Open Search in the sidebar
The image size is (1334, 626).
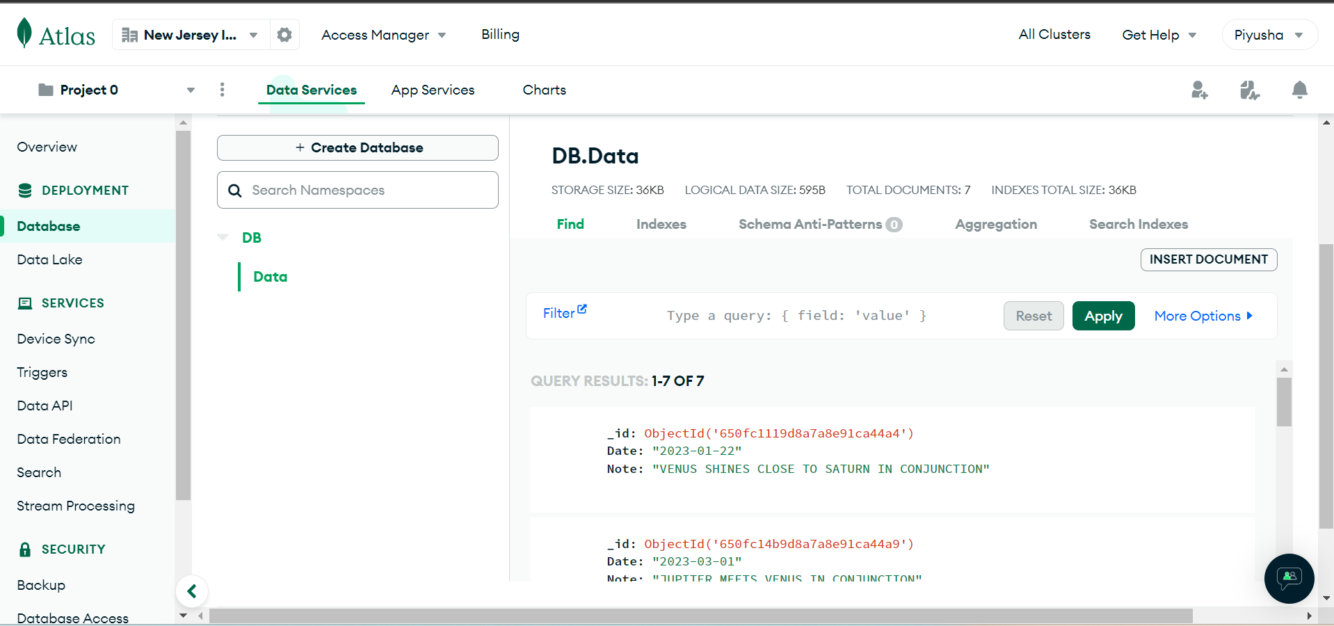pyautogui.click(x=39, y=472)
